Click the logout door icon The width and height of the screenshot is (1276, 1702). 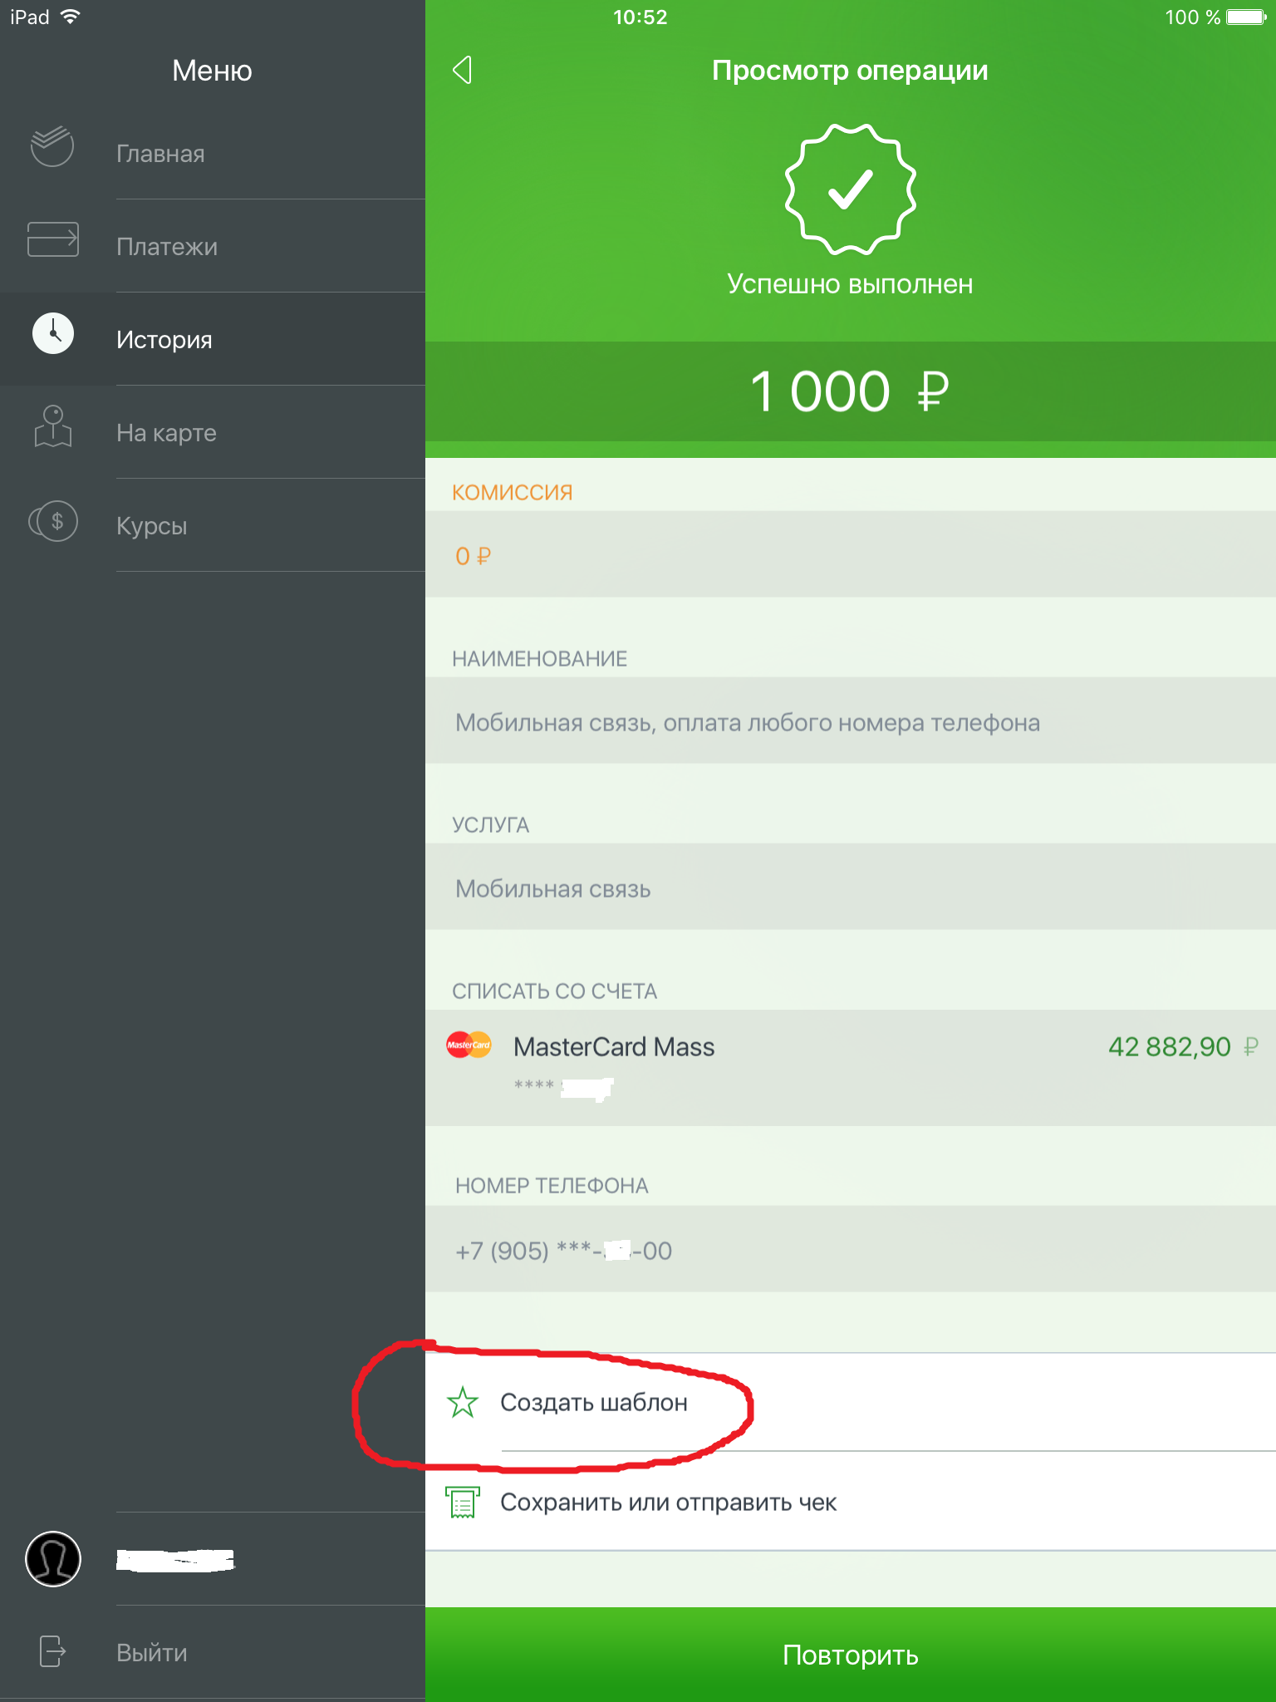[52, 1650]
